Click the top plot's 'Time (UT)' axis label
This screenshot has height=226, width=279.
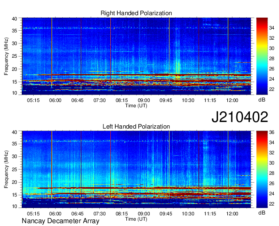click(x=136, y=106)
